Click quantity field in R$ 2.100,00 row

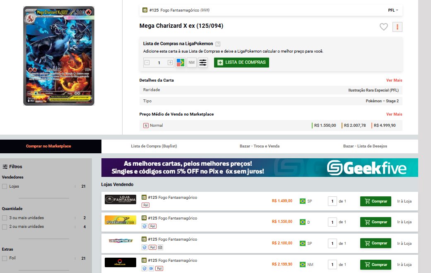tap(332, 243)
